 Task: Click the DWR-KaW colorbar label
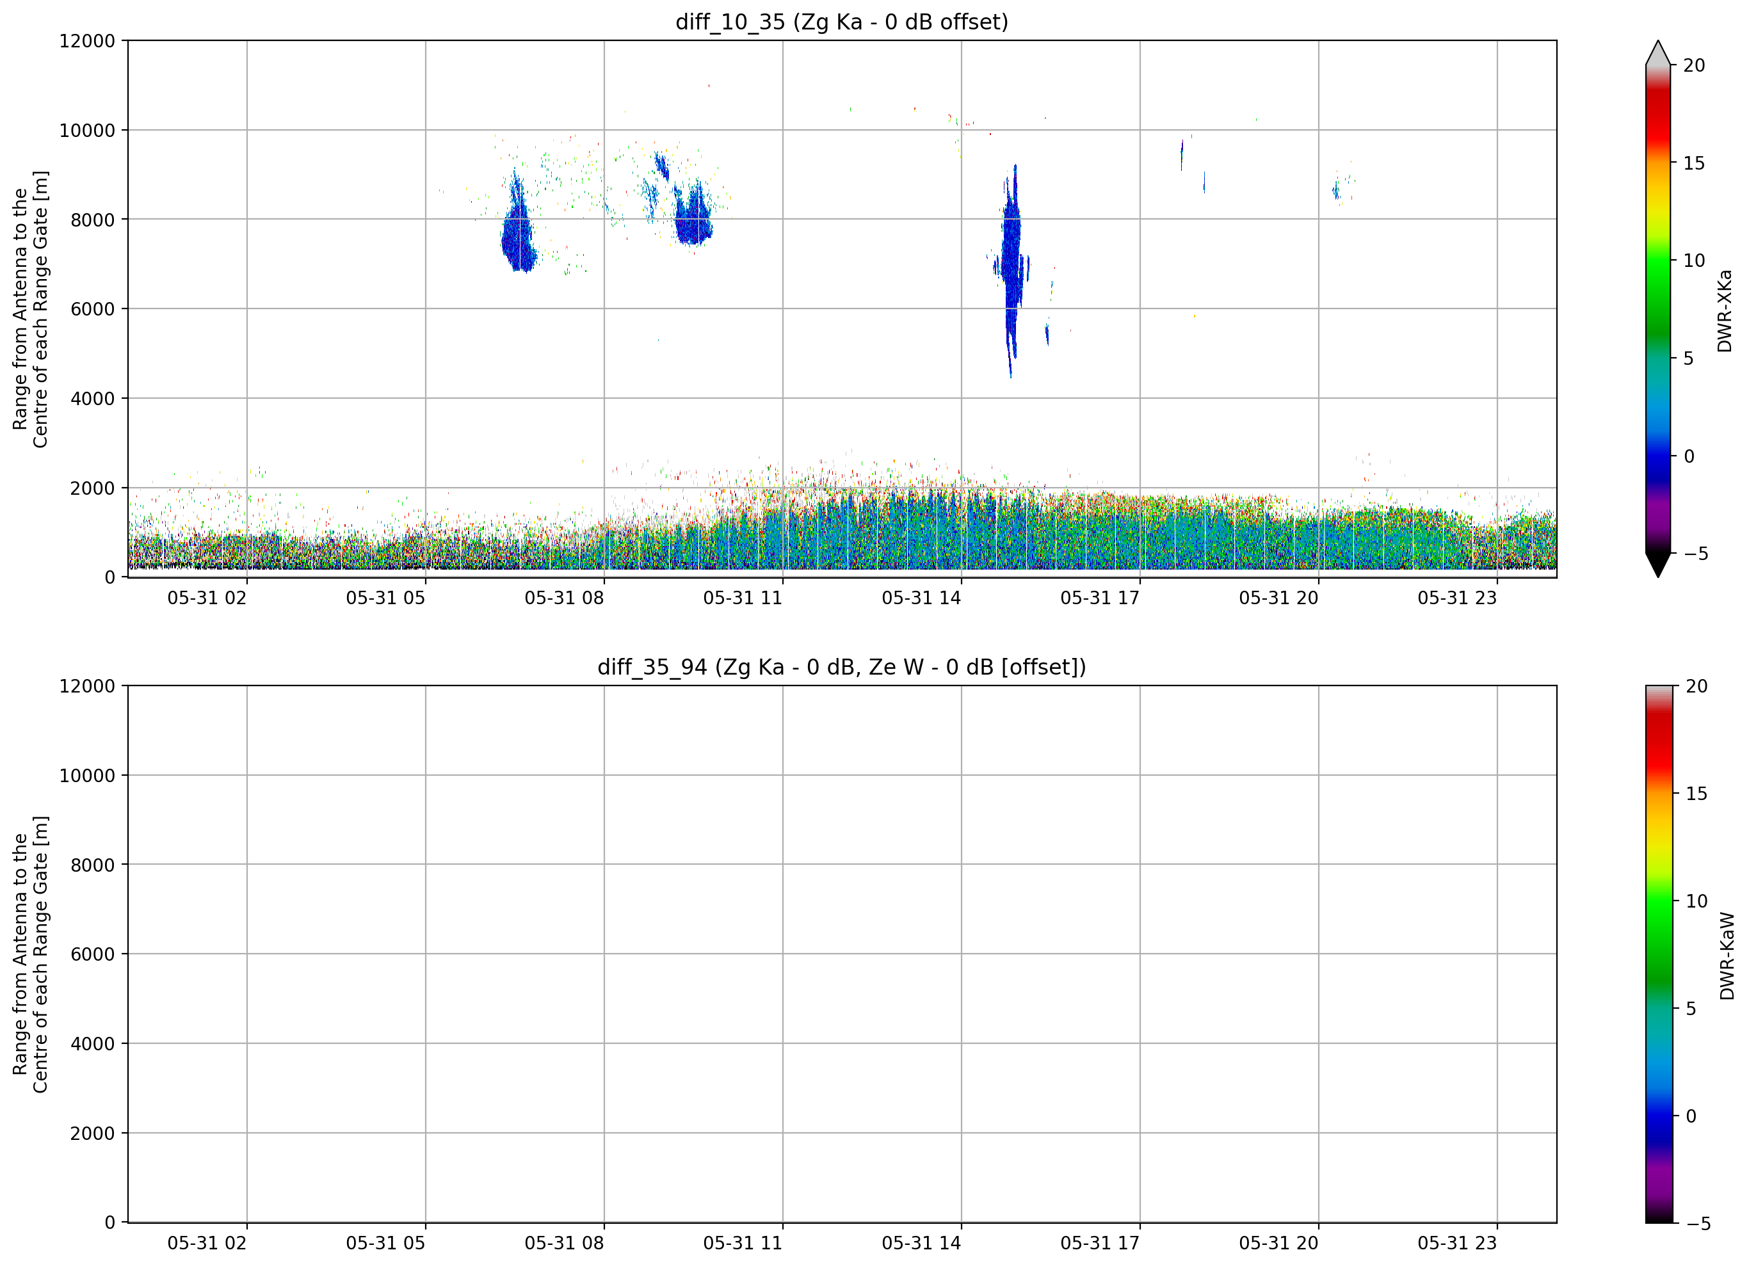[1727, 956]
